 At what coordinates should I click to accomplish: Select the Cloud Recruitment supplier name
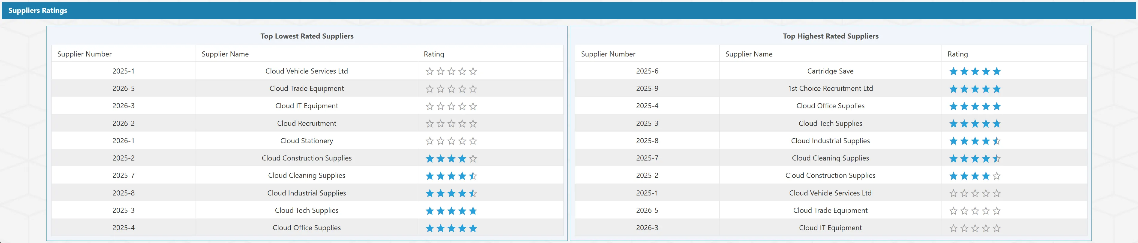click(307, 123)
